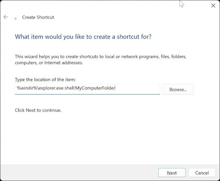Focus the item location text field
This screenshot has height=181, width=220.
(87, 89)
